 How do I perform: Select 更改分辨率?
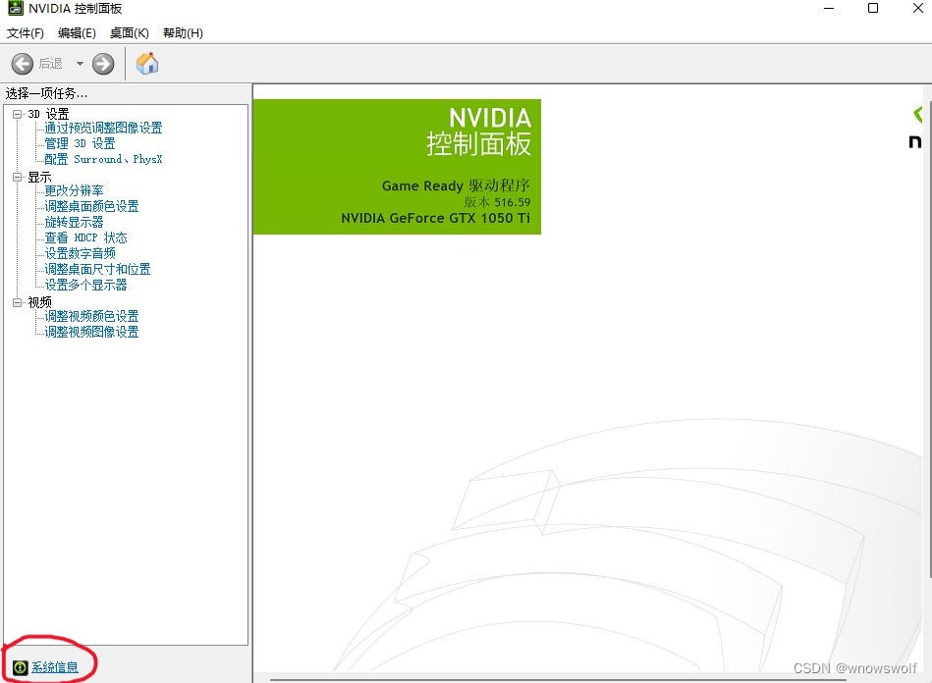(74, 190)
